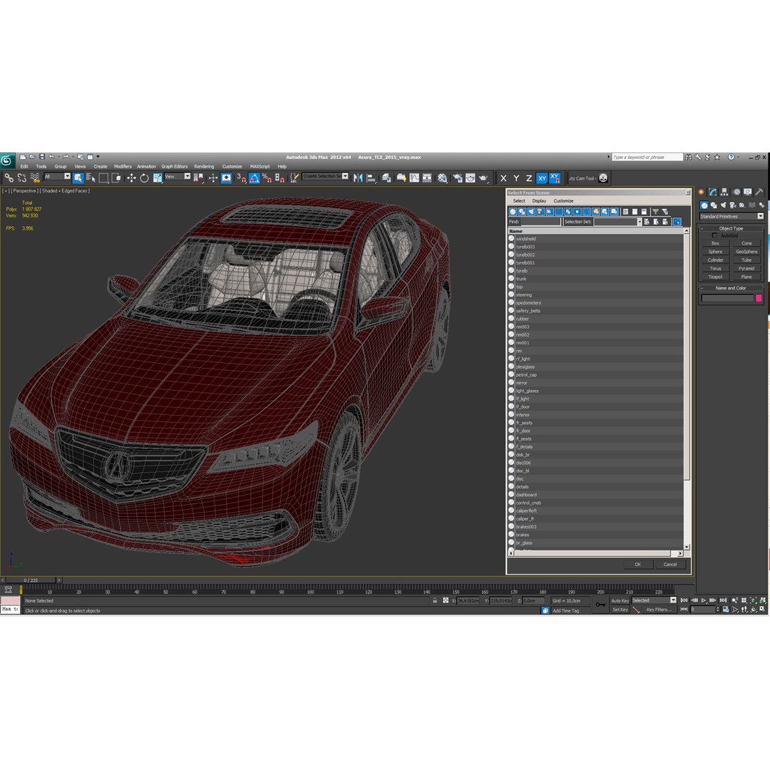Open Display menu in Select From Scene
Image resolution: width=770 pixels, height=770 pixels.
(539, 201)
